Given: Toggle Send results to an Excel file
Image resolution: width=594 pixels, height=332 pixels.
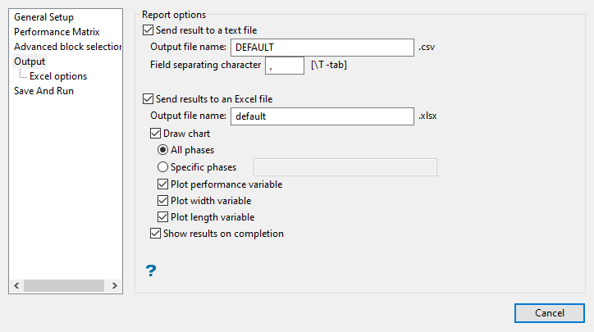Looking at the screenshot, I should [148, 99].
